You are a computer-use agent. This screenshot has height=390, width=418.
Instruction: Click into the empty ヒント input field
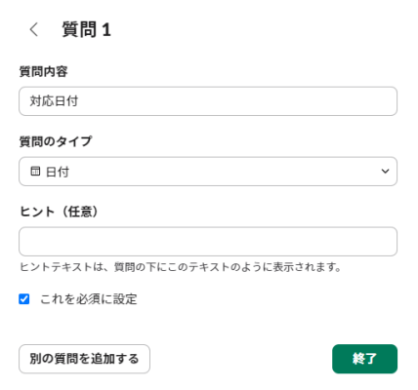(208, 242)
